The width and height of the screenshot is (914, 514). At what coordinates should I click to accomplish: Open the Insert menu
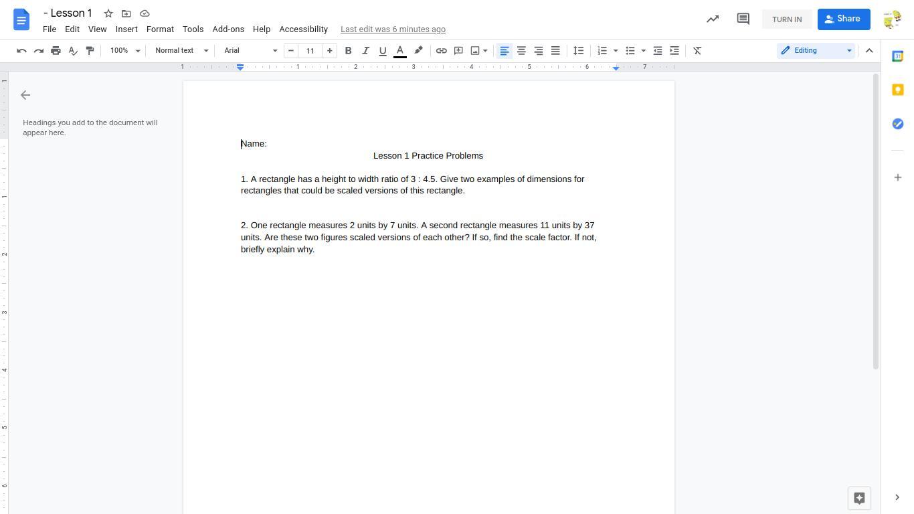126,29
